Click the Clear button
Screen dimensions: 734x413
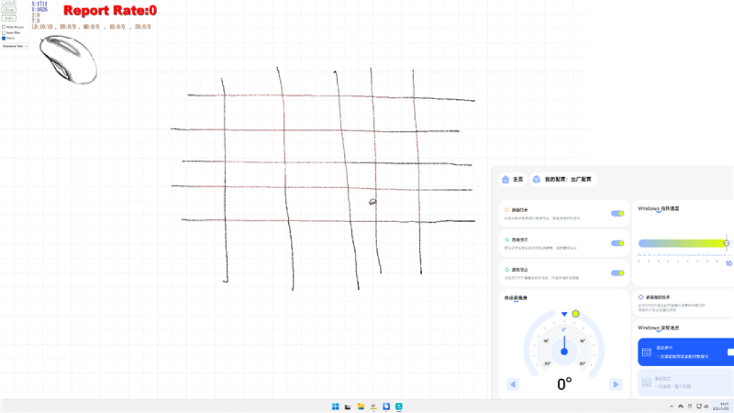[x=9, y=10]
